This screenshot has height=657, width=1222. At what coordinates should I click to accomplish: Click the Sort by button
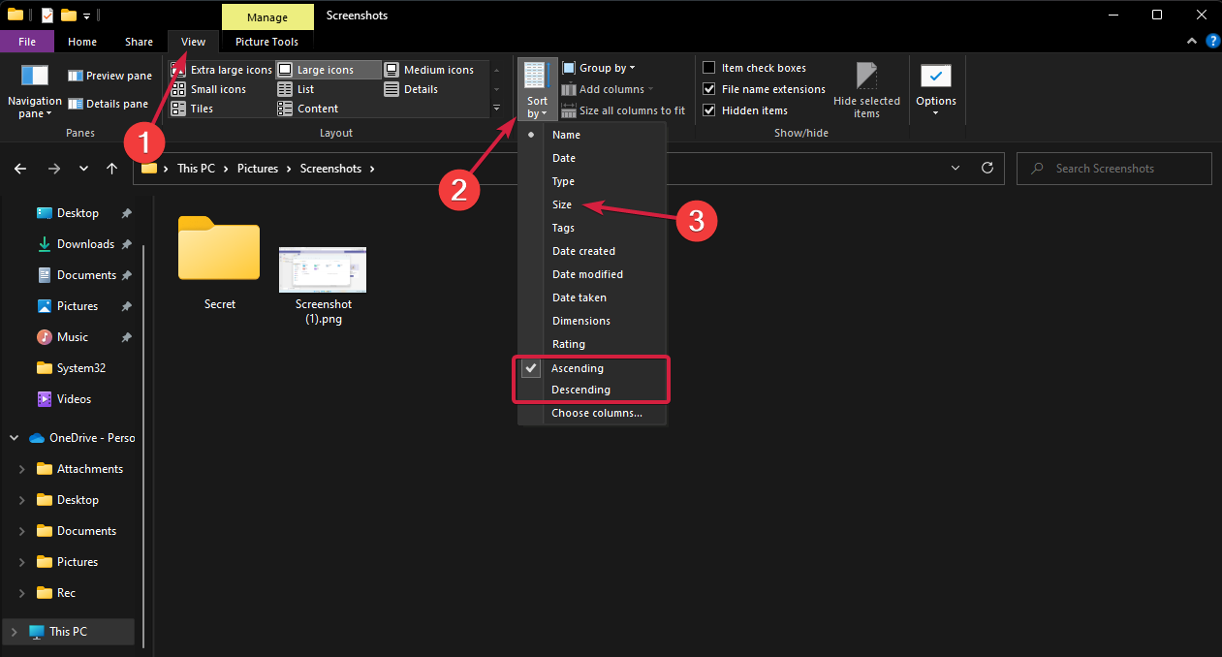[x=537, y=89]
